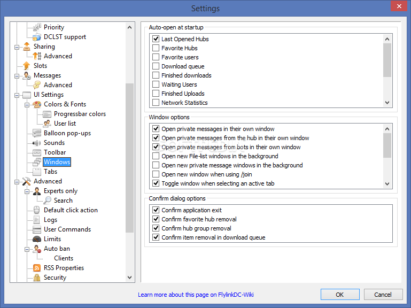Image resolution: width=411 pixels, height=308 pixels.
Task: Click the UI Settings window icon
Action: [x=27, y=95]
